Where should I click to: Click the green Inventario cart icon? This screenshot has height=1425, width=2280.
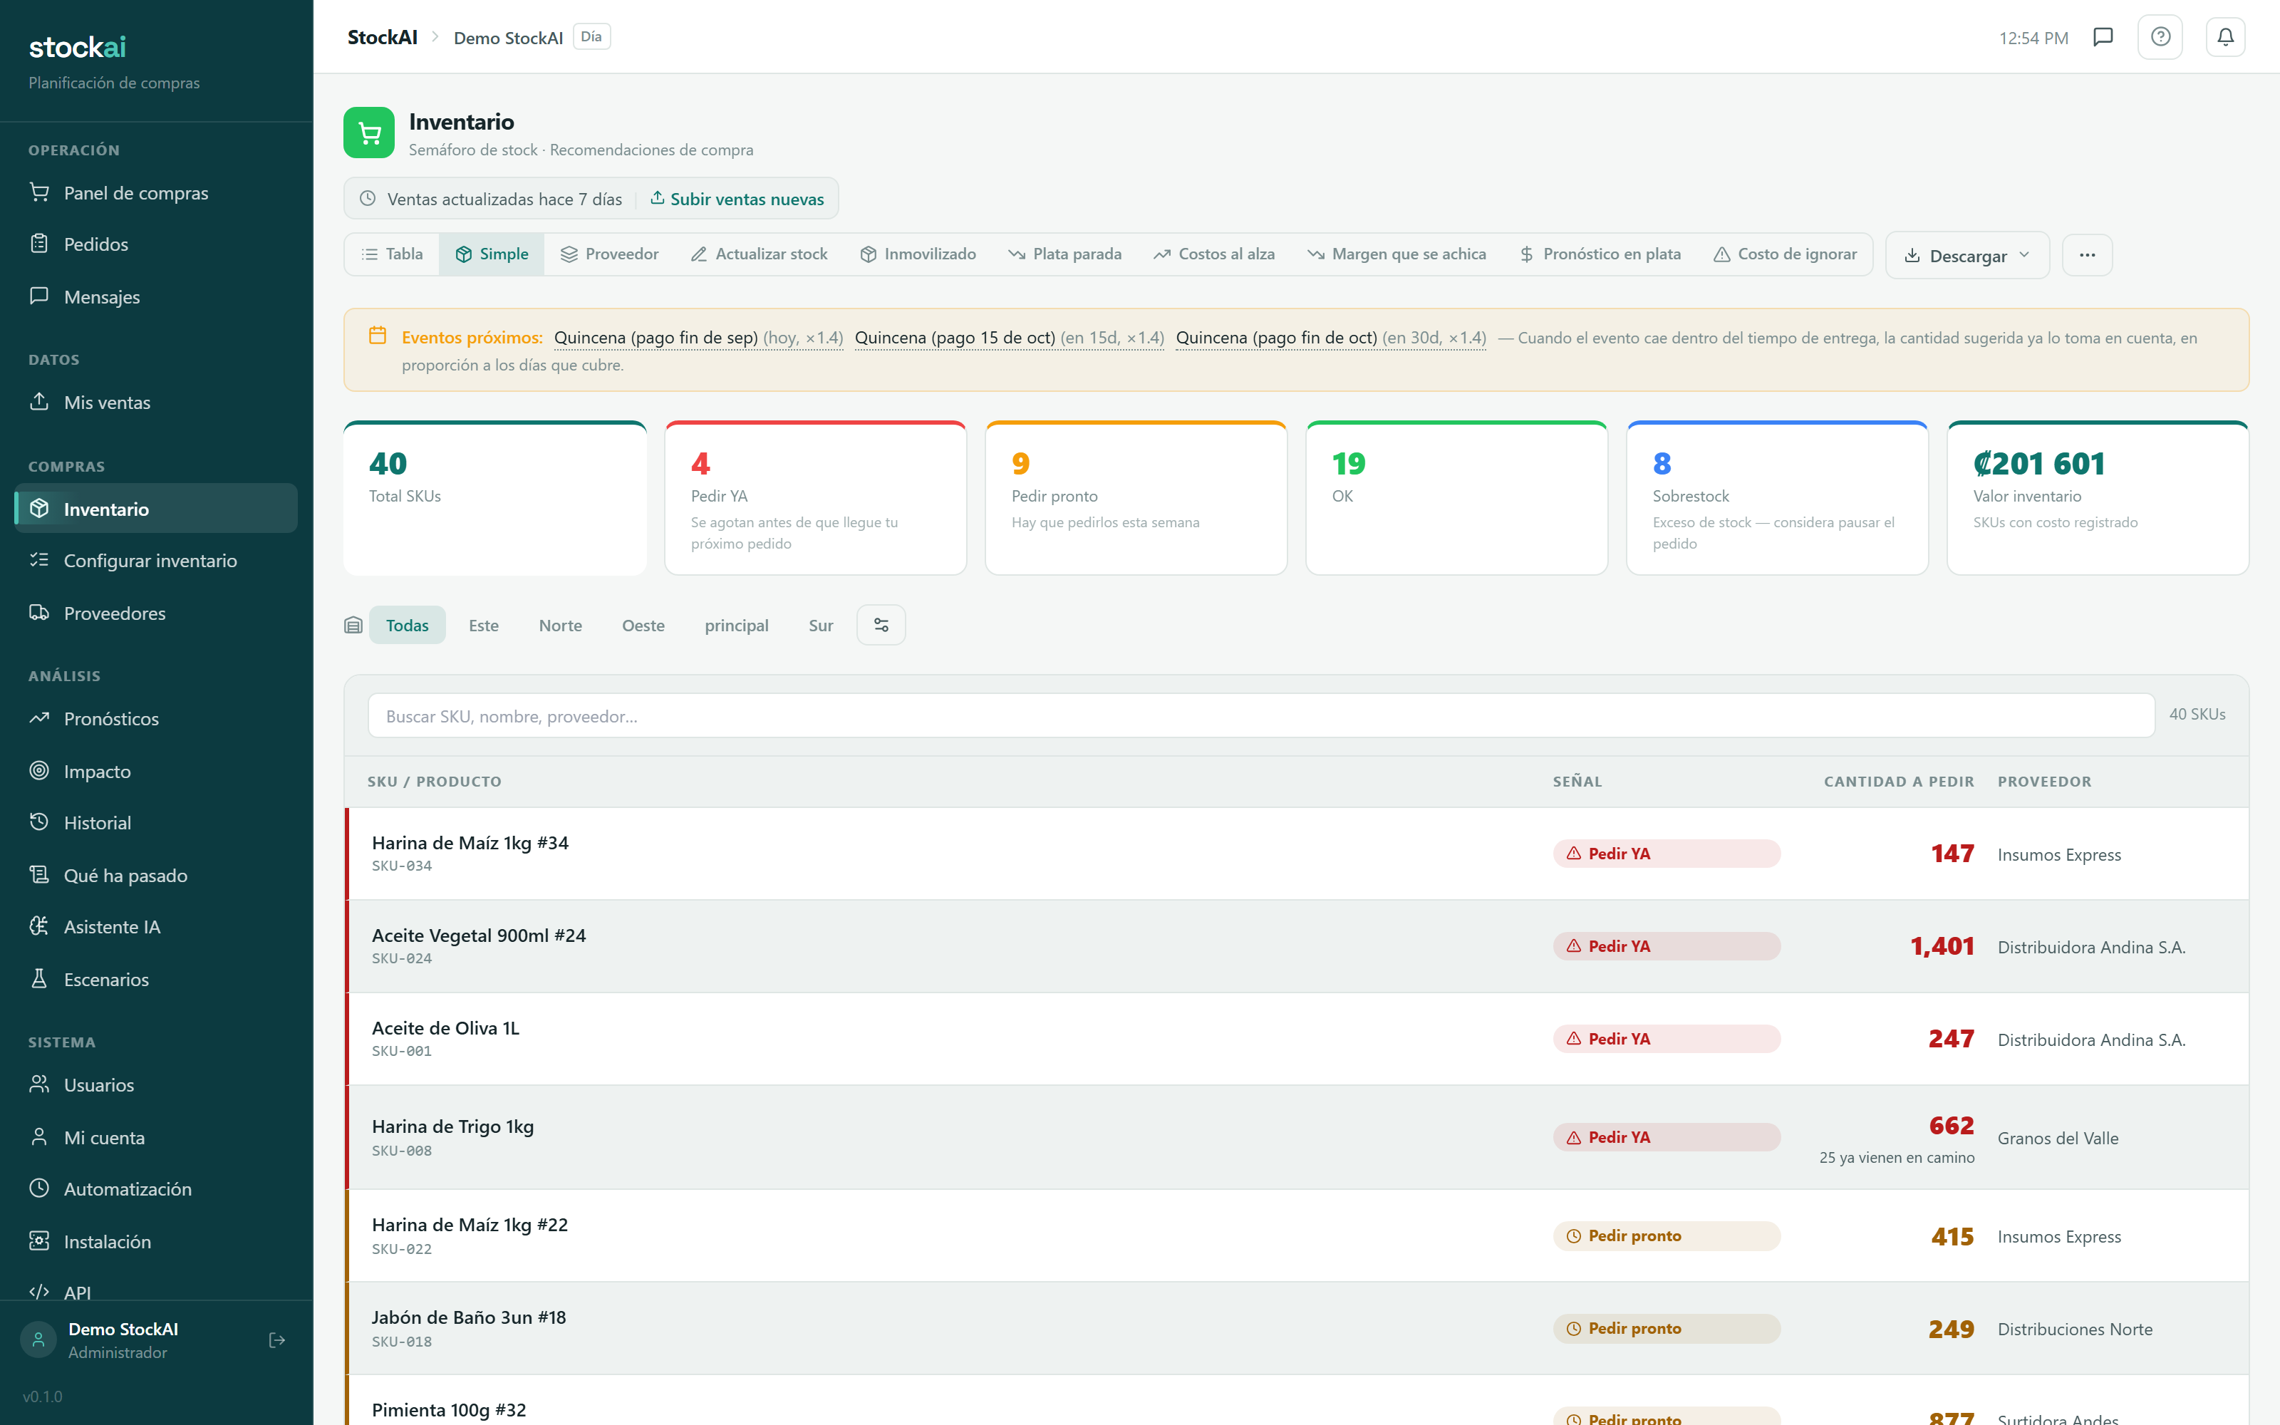point(369,133)
